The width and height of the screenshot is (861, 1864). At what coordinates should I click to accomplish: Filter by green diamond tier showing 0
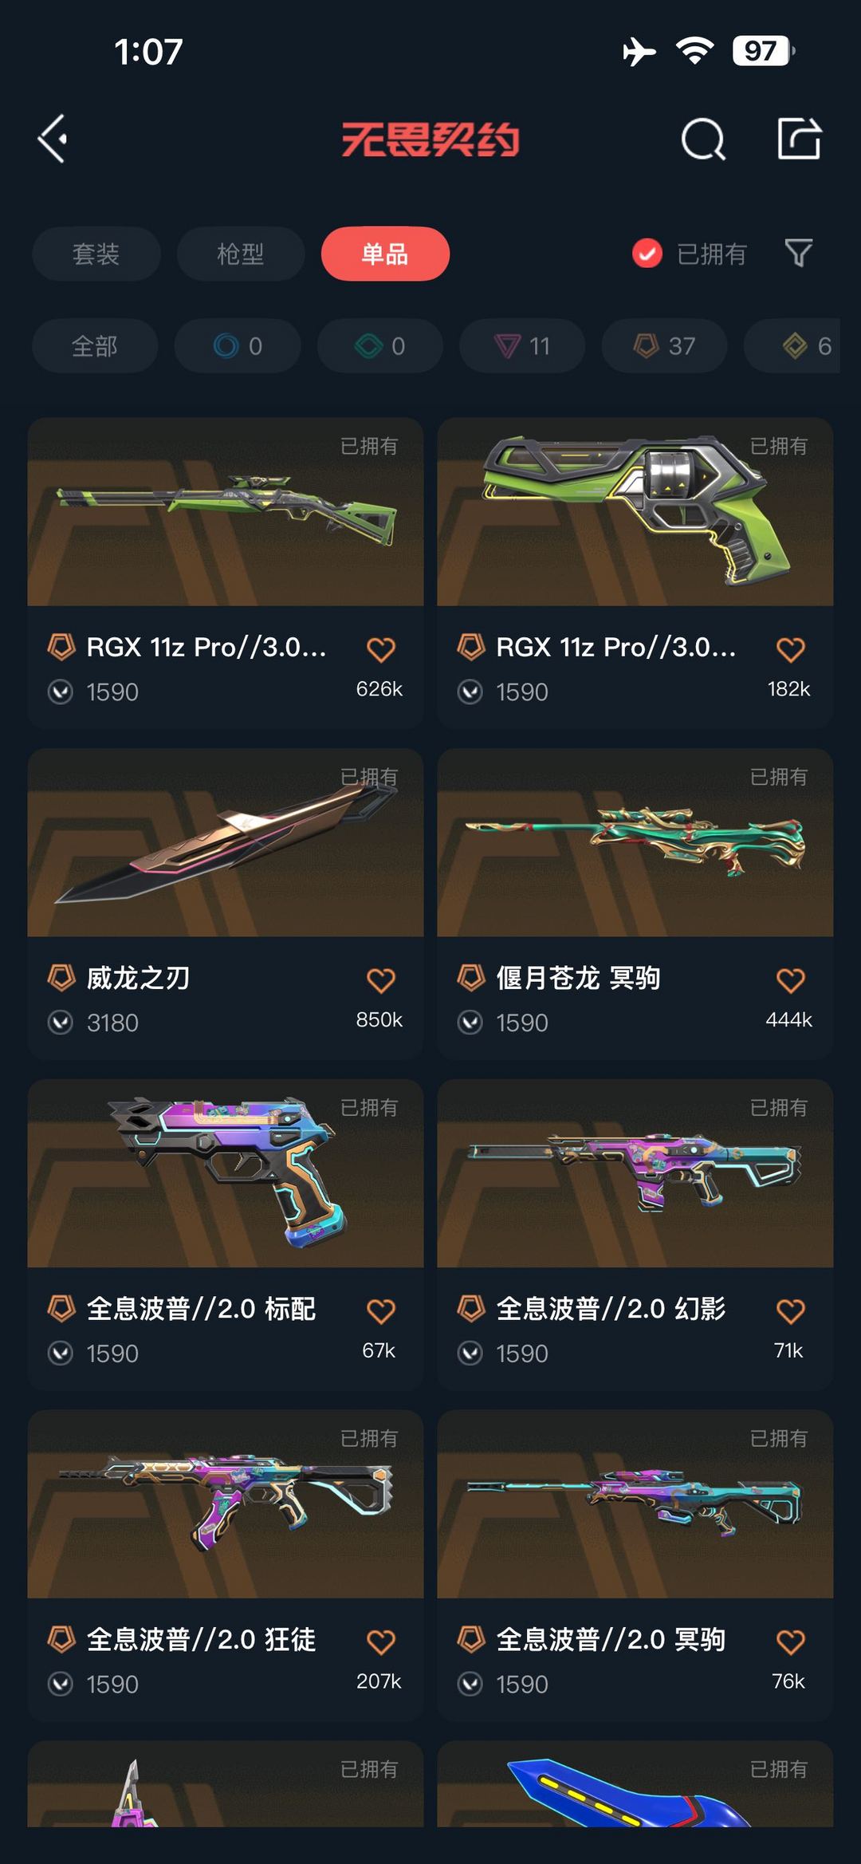[x=379, y=345]
